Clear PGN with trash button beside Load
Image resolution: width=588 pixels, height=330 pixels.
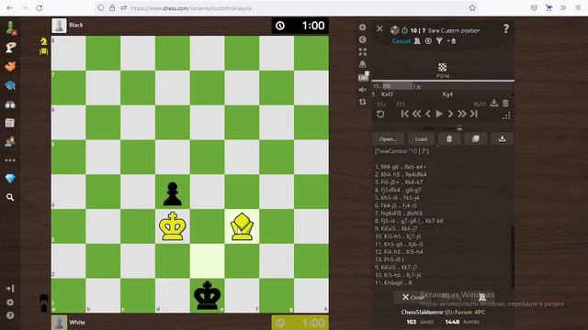pyautogui.click(x=449, y=139)
